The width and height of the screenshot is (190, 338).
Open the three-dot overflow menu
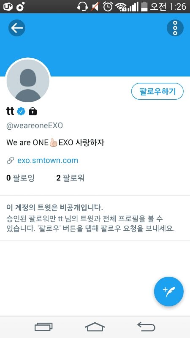pos(175,28)
